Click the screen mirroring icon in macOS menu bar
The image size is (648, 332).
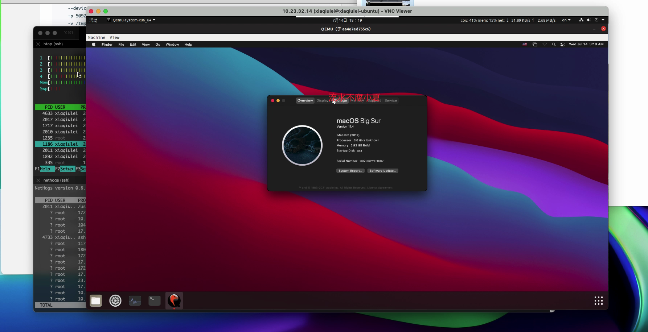tap(535, 44)
